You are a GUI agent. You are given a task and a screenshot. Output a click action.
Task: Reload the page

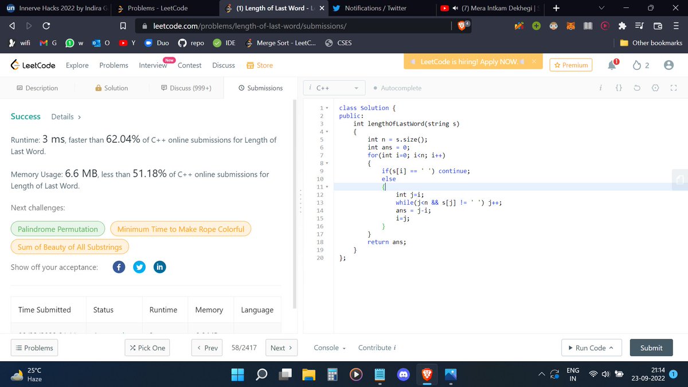pyautogui.click(x=46, y=26)
